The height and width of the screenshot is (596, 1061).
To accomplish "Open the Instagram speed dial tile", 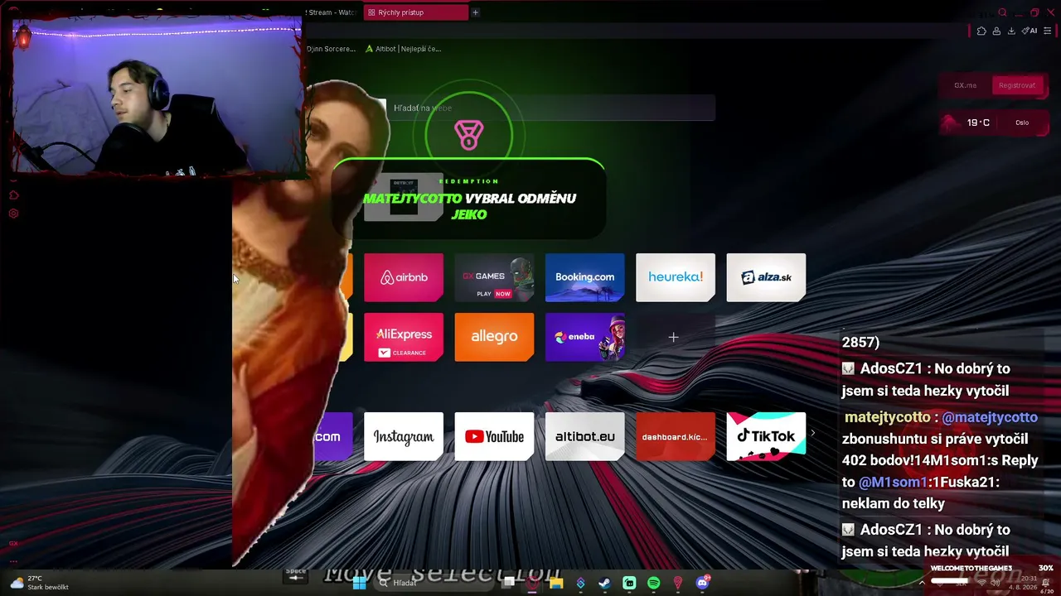I will point(404,436).
